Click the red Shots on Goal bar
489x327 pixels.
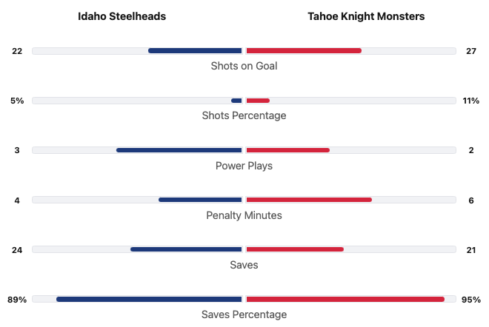point(304,51)
